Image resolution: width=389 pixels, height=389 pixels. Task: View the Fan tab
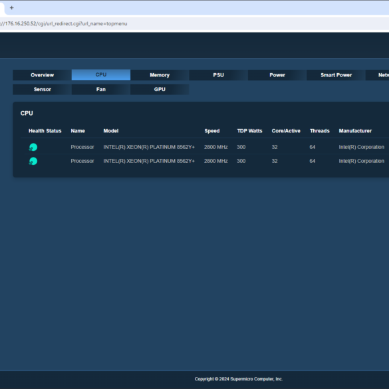101,89
